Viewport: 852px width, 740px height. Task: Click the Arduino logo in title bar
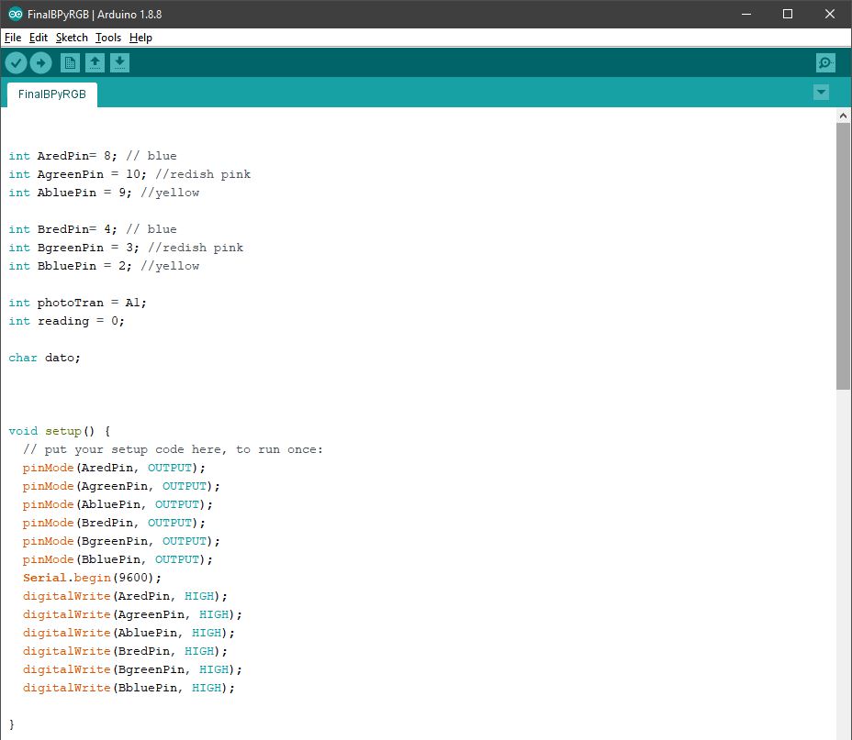16,14
